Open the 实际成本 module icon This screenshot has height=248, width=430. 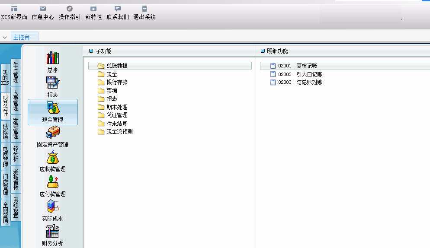pos(52,207)
